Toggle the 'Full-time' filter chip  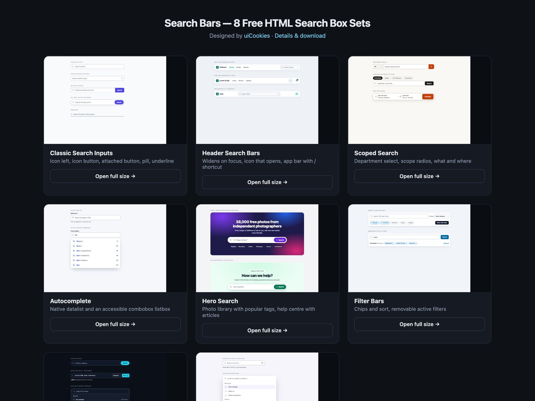[385, 223]
